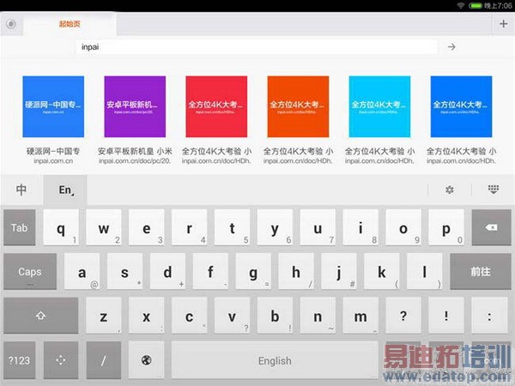Open a new tab with plus icon
515x386 pixels.
coord(503,24)
